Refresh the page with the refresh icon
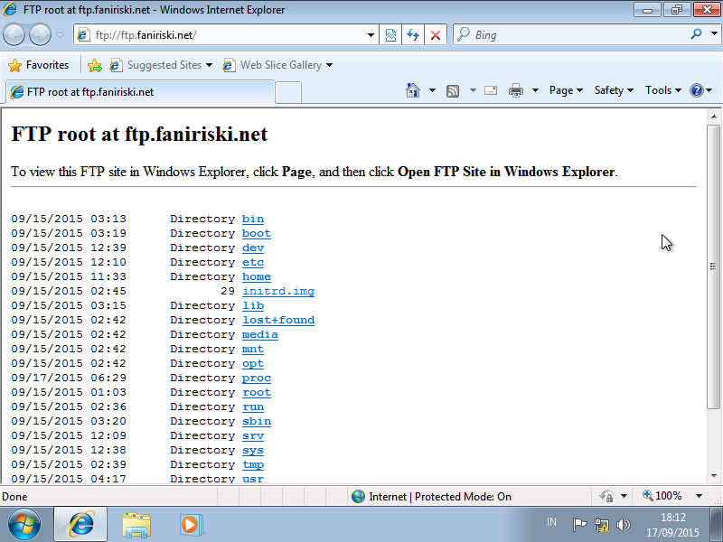 [414, 34]
